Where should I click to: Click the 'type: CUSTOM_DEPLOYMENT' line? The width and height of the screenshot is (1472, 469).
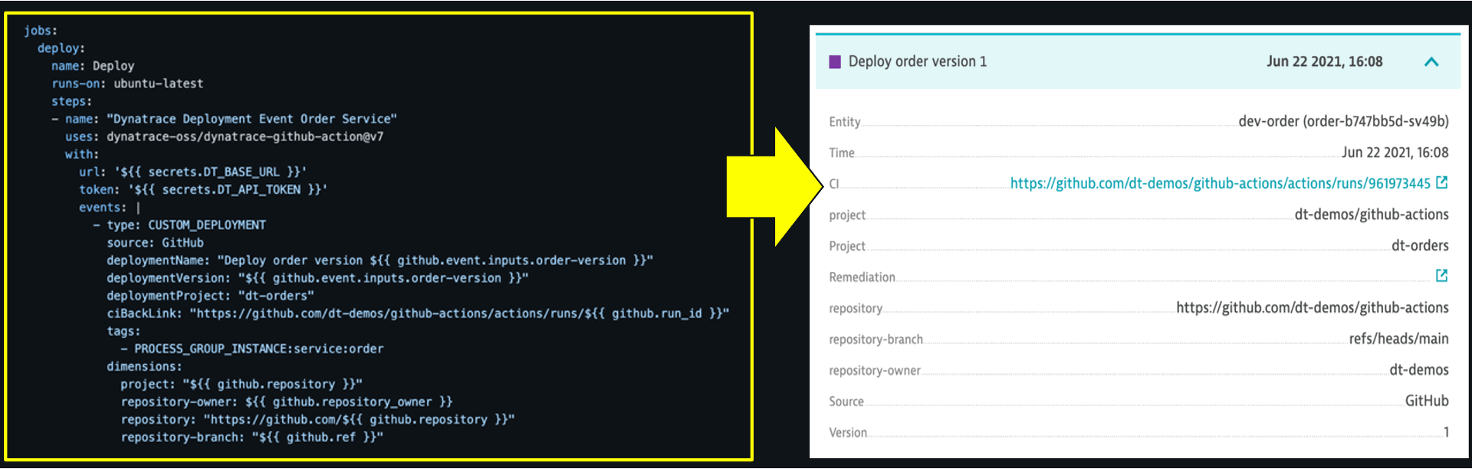179,225
